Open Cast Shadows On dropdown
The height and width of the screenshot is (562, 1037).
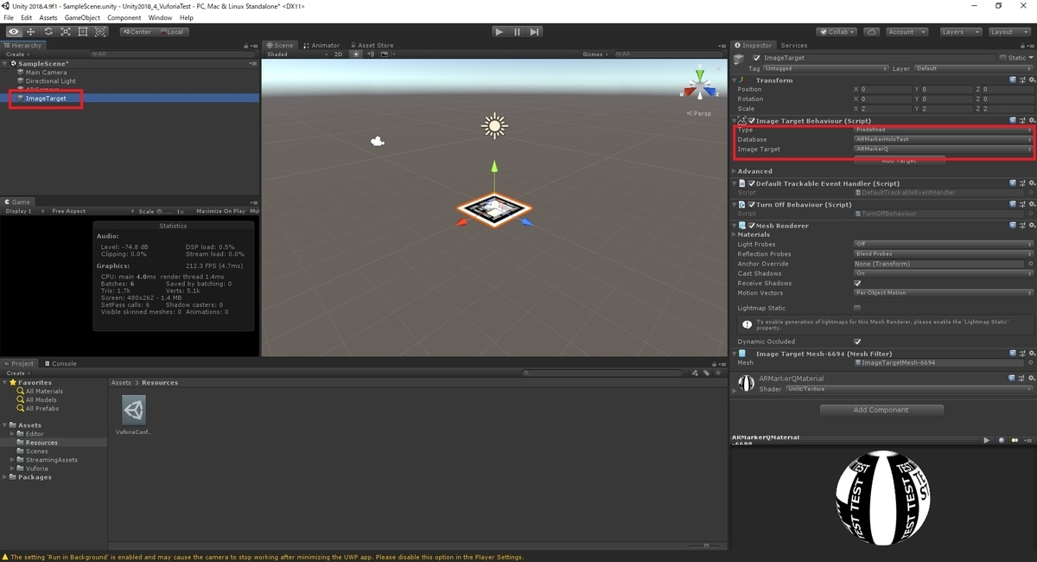click(944, 273)
